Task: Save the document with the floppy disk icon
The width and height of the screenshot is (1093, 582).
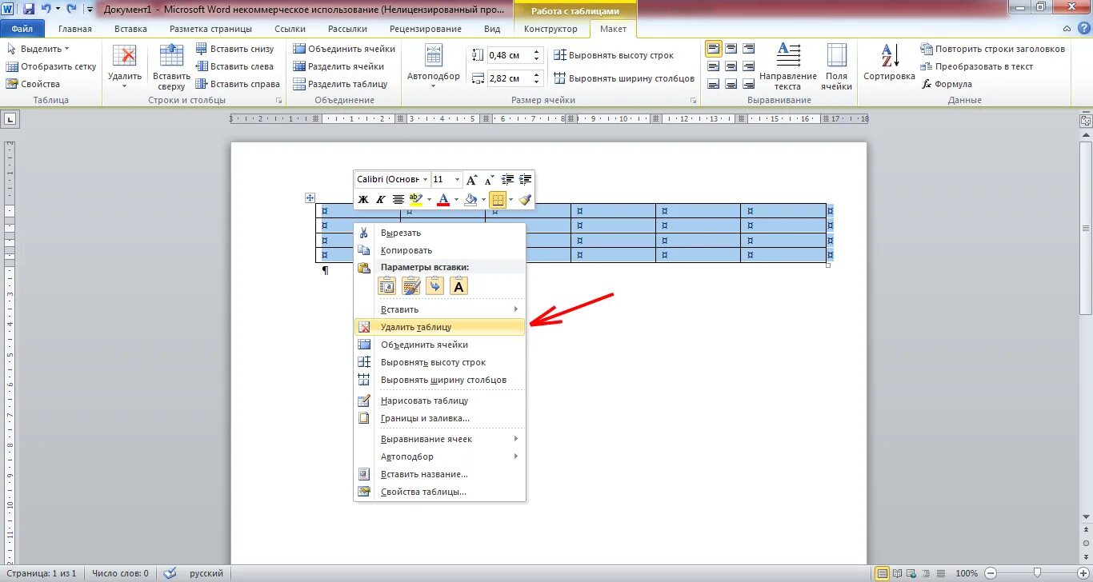Action: [x=29, y=9]
